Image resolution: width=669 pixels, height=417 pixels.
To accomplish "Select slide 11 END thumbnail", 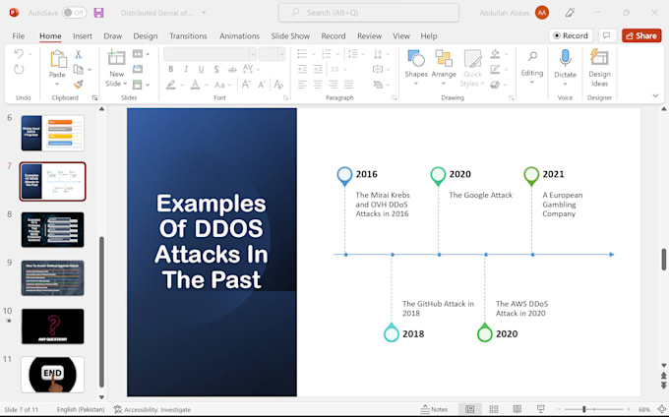I will 52,375.
